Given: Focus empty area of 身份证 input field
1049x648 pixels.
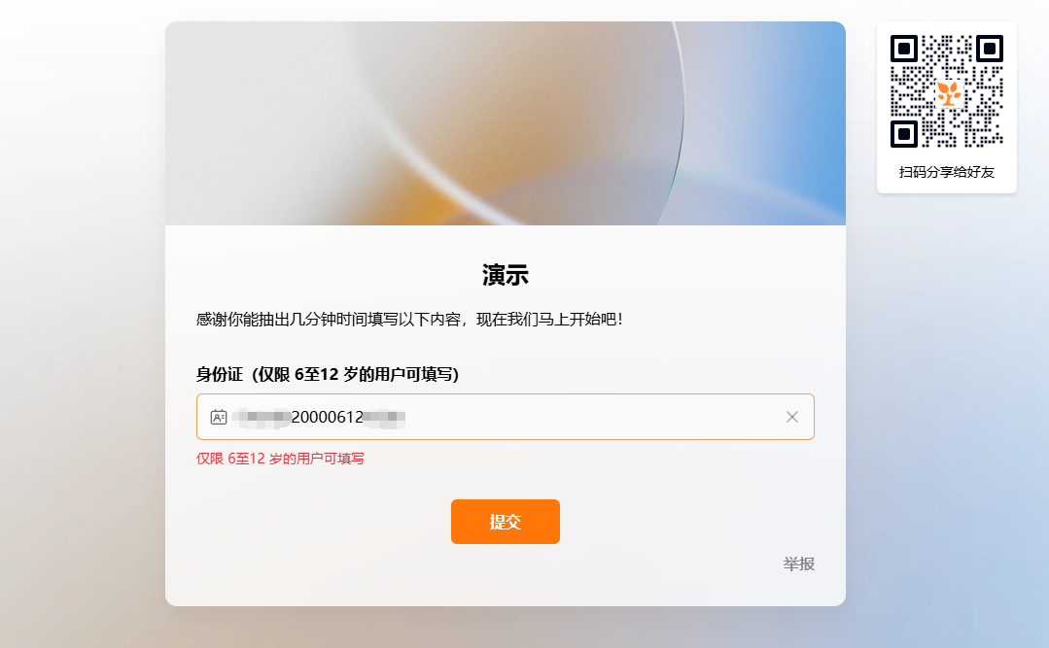Looking at the screenshot, I should [592, 417].
